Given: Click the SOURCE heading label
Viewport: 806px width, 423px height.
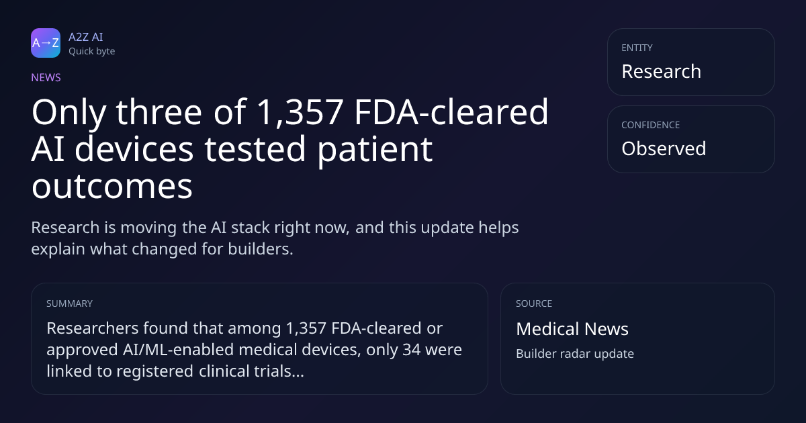Looking at the screenshot, I should coord(534,303).
